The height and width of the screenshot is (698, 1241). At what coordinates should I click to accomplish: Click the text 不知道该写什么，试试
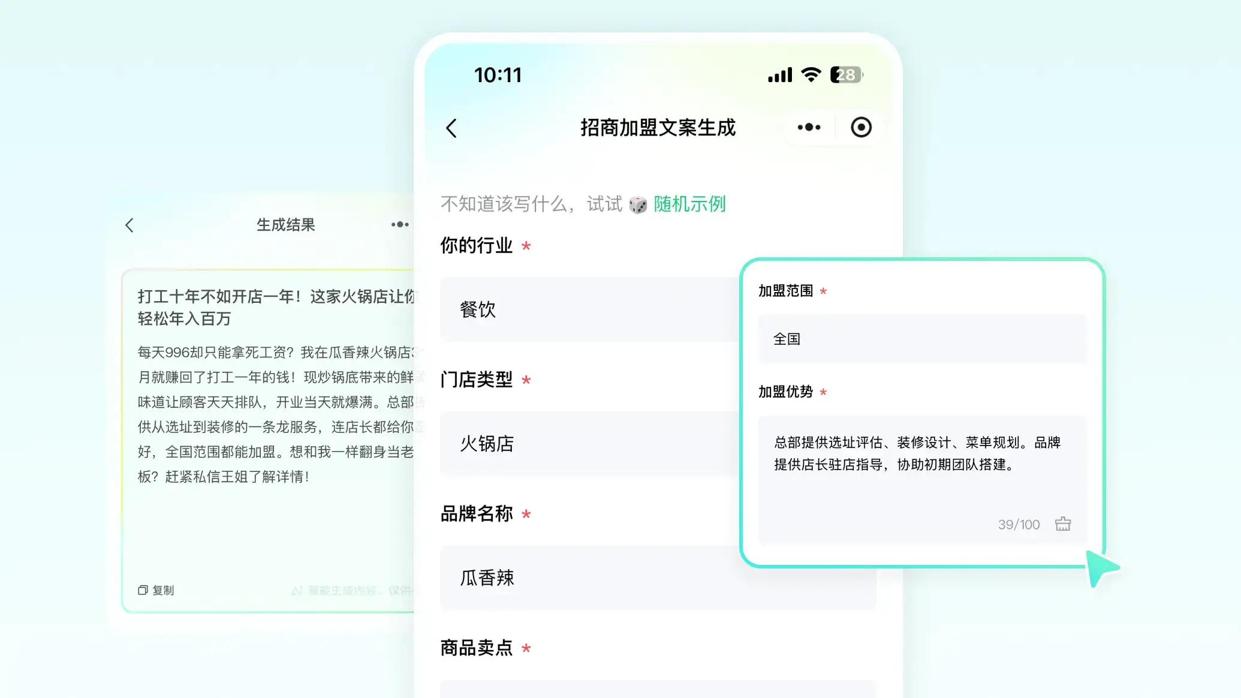coord(531,204)
